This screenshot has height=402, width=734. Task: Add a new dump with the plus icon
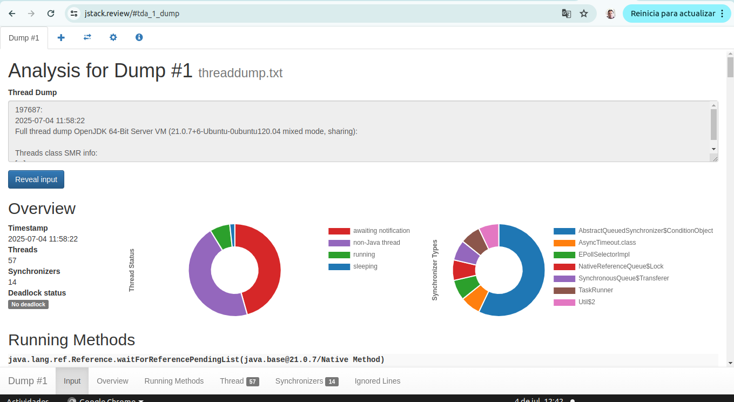point(61,37)
